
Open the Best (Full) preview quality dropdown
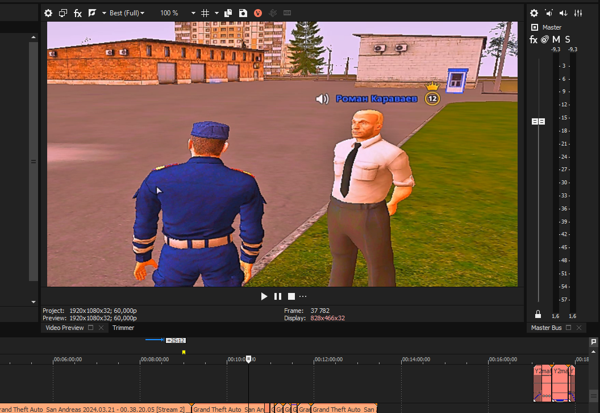[x=126, y=13]
